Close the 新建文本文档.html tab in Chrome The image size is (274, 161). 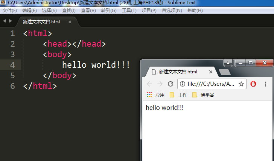[211, 72]
